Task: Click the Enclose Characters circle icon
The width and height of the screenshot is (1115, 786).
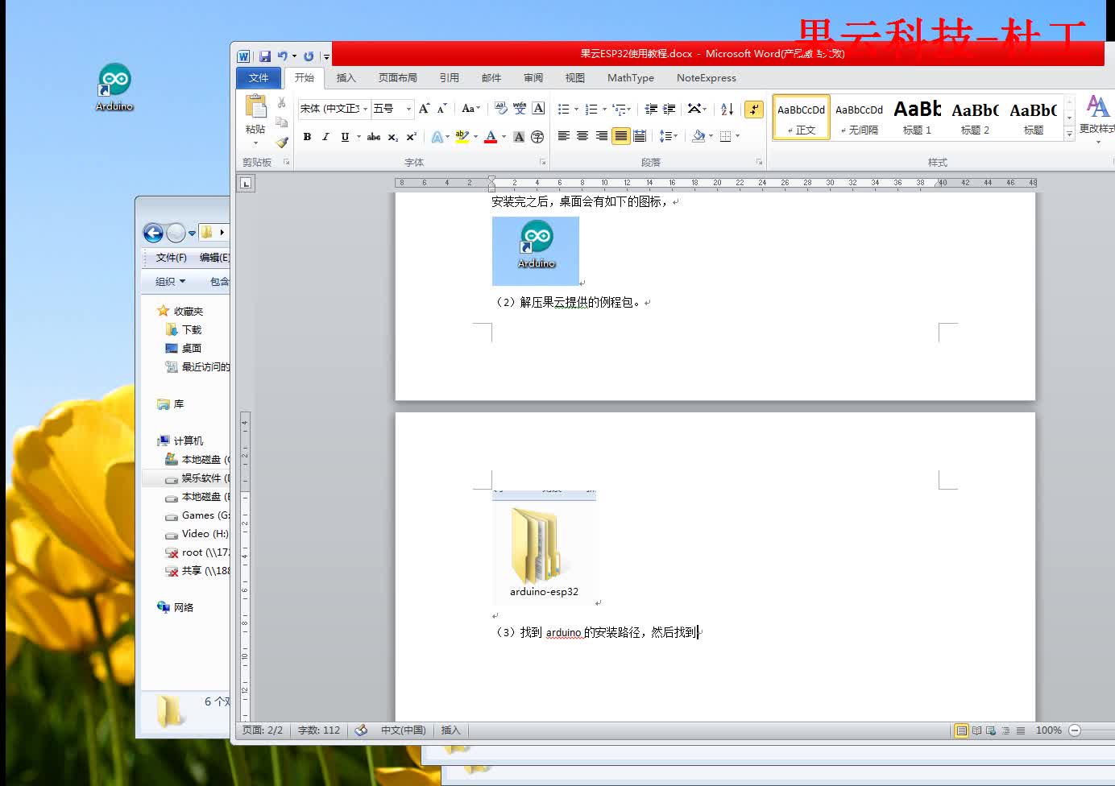Action: click(537, 137)
